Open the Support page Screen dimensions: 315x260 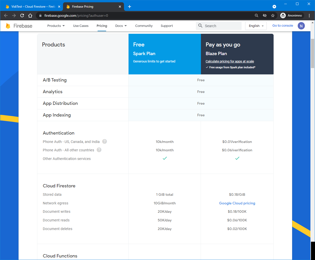pyautogui.click(x=167, y=26)
